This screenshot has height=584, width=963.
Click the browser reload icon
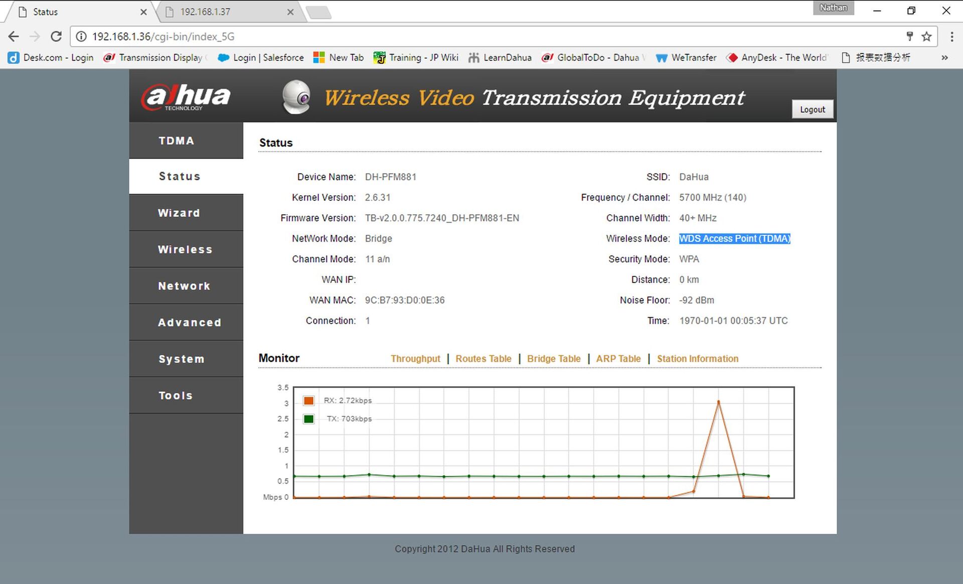pos(56,36)
